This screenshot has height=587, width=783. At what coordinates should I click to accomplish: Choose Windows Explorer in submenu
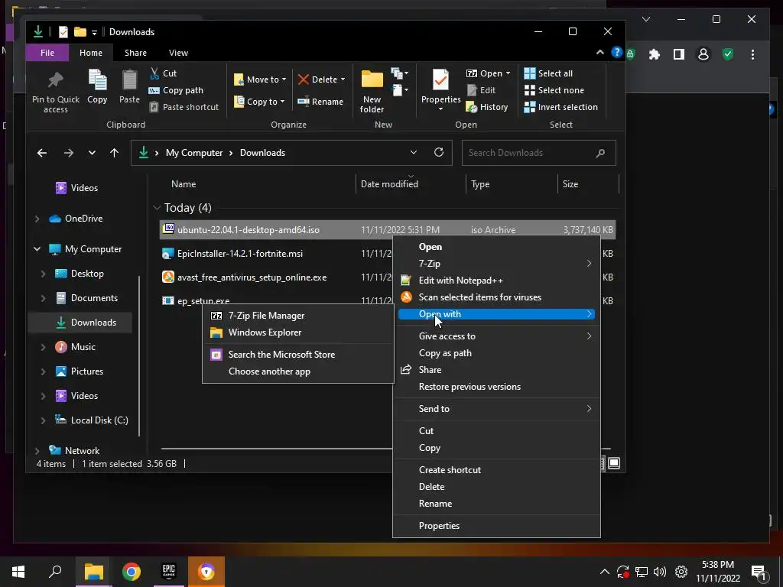pos(298,332)
